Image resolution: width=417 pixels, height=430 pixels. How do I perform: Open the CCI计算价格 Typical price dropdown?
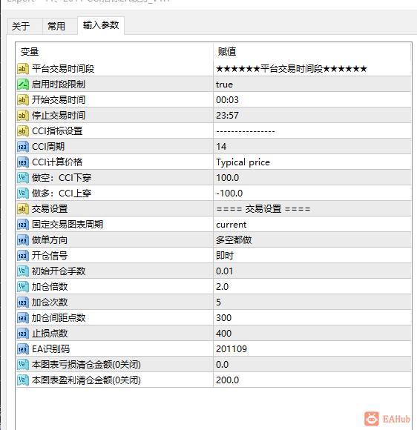click(x=312, y=162)
